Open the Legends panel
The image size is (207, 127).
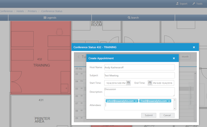[50, 18]
